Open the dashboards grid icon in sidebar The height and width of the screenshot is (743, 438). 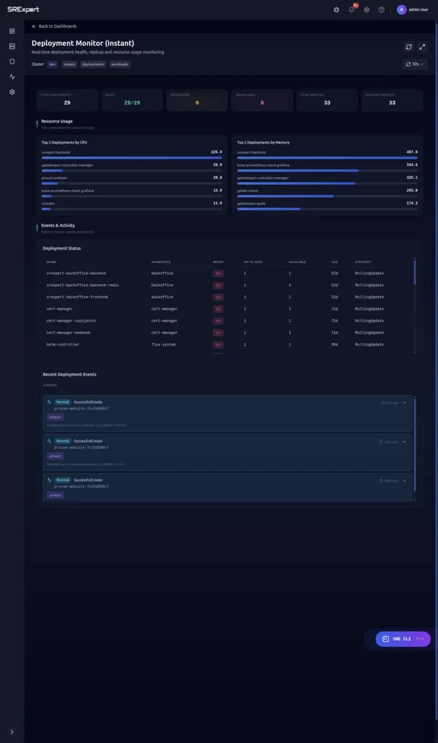coord(12,30)
